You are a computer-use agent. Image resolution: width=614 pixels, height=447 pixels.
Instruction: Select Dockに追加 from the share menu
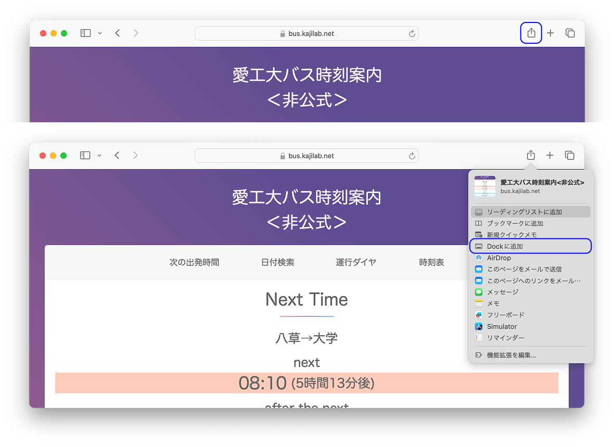point(505,246)
